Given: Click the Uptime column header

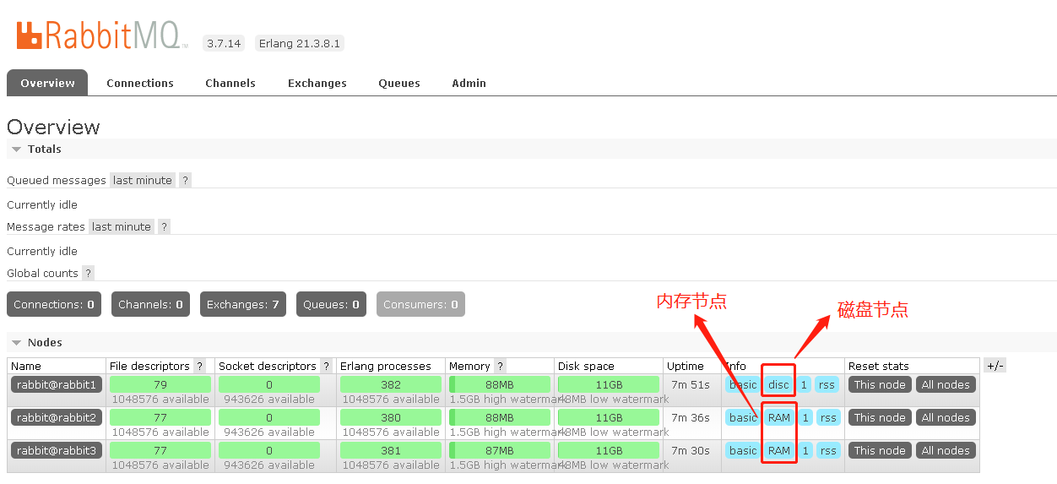Looking at the screenshot, I should 685,366.
